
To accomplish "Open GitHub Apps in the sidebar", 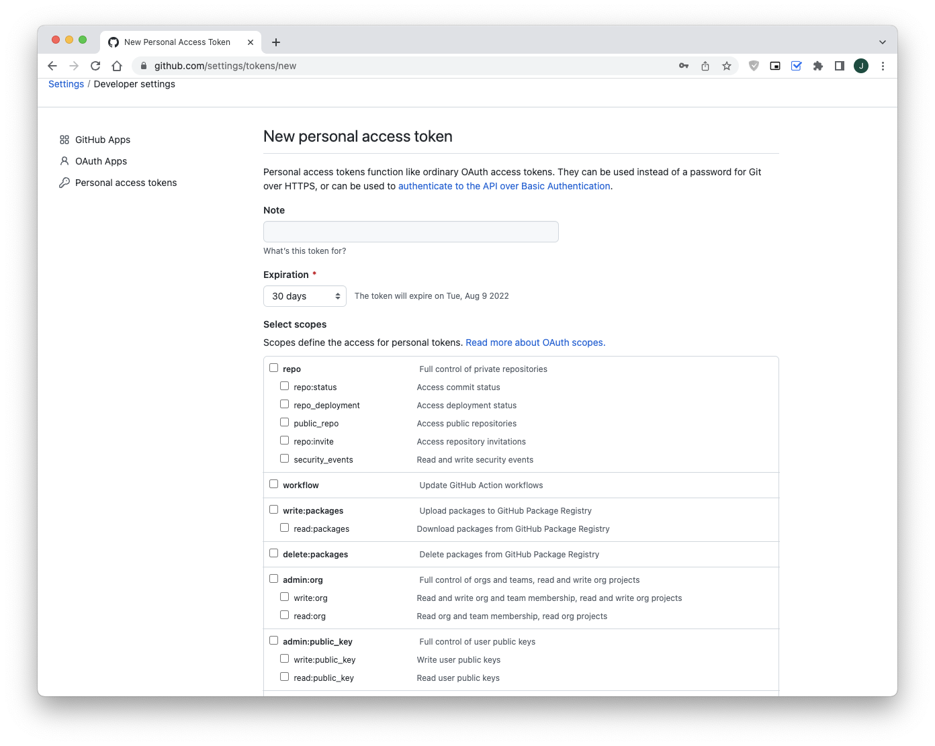I will click(103, 140).
